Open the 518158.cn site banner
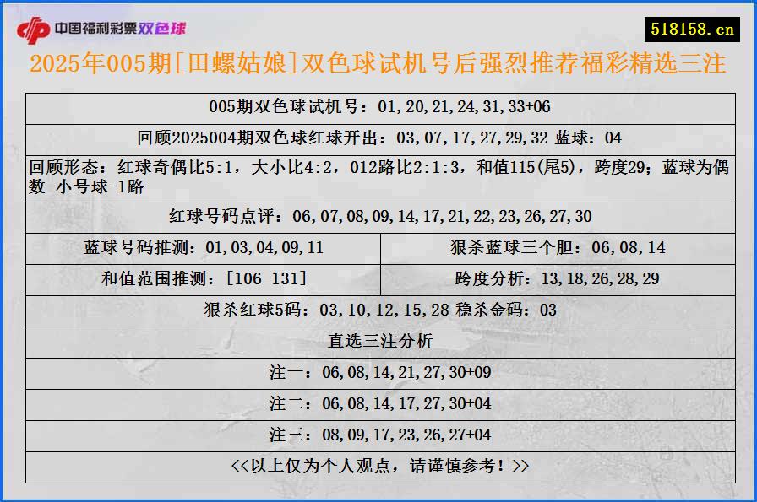 pos(691,25)
